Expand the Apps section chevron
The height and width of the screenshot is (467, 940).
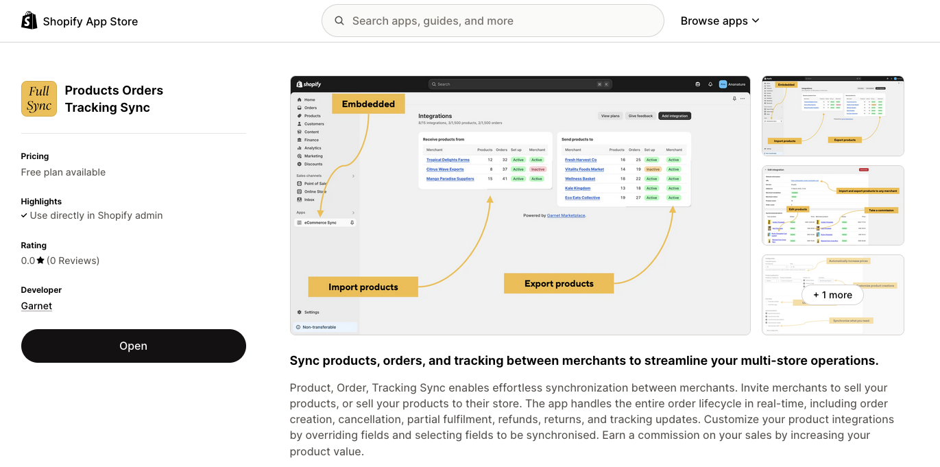pyautogui.click(x=353, y=213)
